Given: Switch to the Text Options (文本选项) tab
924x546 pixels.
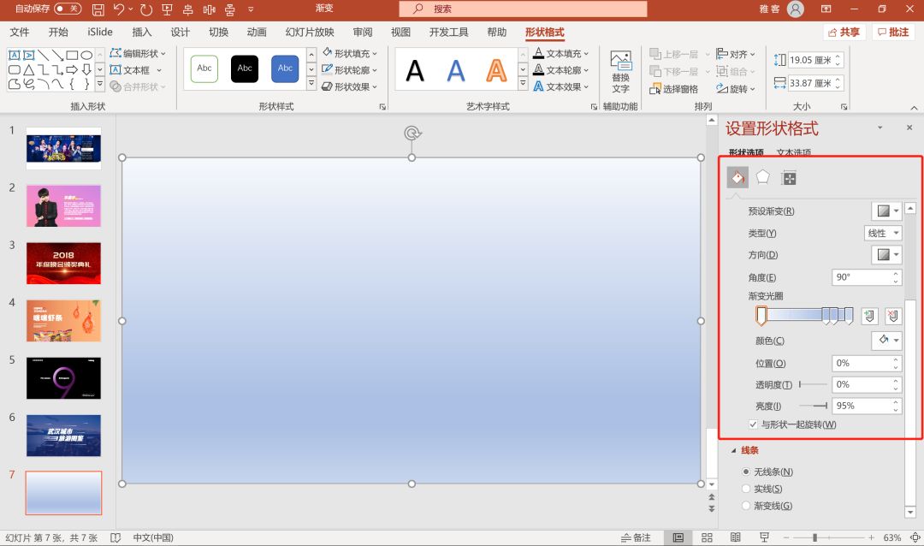Looking at the screenshot, I should 794,152.
